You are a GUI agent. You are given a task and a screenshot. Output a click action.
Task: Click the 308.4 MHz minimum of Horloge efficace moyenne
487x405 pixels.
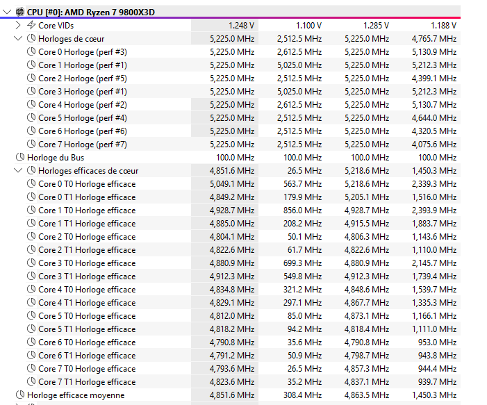(x=302, y=395)
